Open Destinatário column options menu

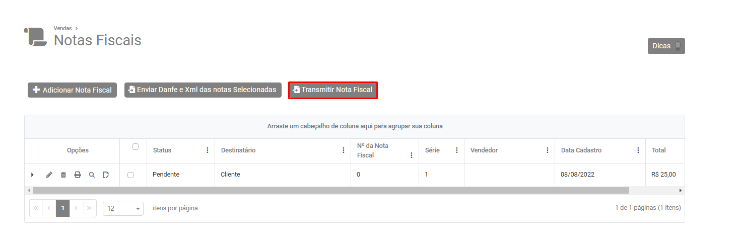tap(344, 150)
